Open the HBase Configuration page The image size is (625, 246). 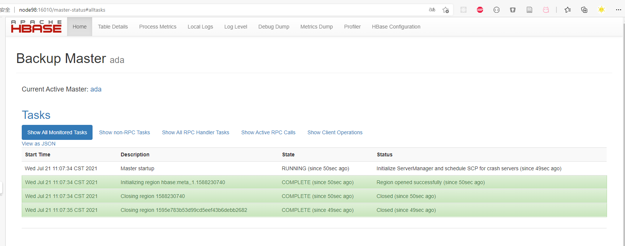(396, 27)
